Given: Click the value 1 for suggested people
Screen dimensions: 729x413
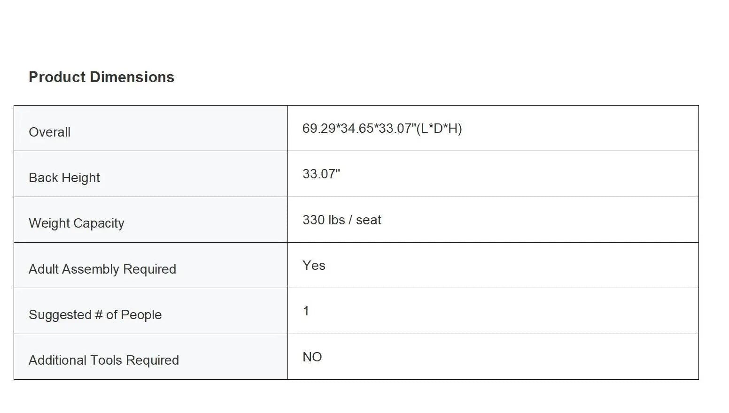Looking at the screenshot, I should point(306,311).
